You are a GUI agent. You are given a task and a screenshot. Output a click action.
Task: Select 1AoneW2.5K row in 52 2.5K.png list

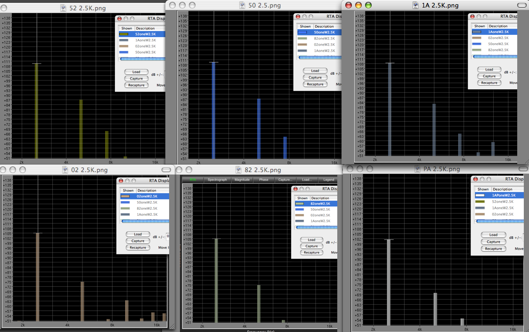tap(142, 40)
